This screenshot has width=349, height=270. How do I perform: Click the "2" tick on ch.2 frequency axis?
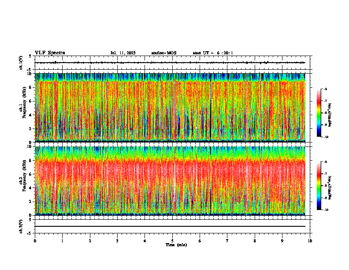click(x=30, y=202)
